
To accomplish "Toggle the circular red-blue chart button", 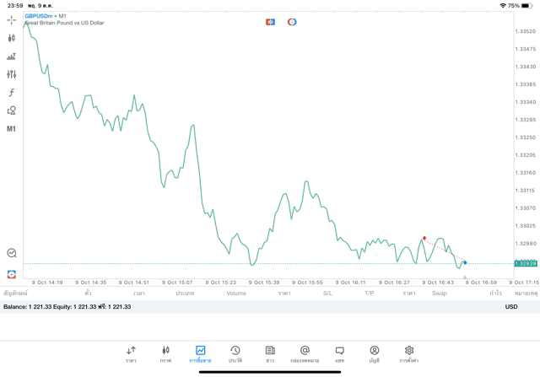I will [292, 22].
